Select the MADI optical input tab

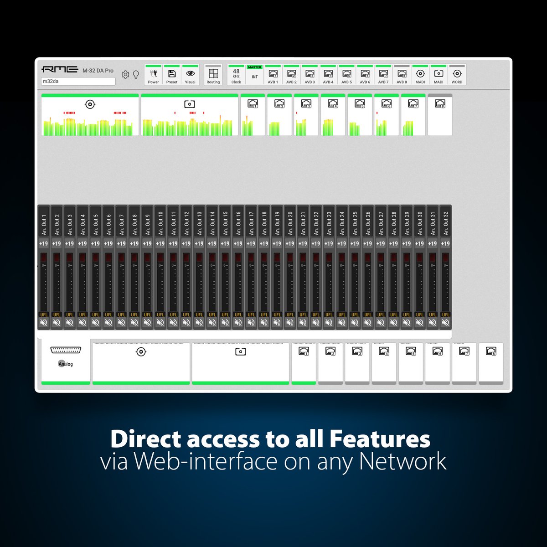[438, 75]
